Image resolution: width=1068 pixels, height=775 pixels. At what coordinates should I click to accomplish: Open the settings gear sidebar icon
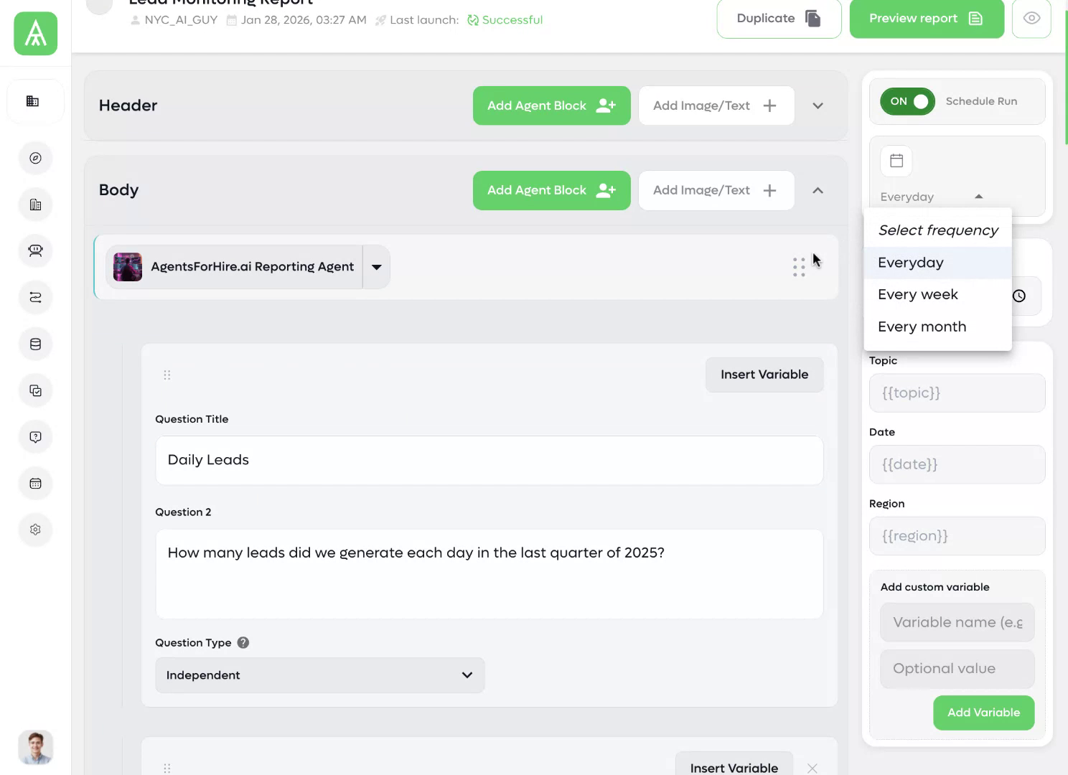35,530
